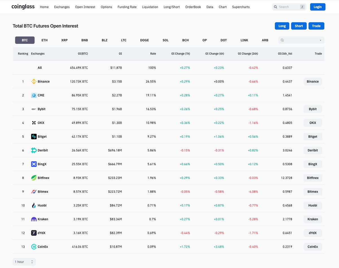Screen dimensions: 339x268
Task: Click the Kraken exchange logo icon
Action: coord(34,219)
